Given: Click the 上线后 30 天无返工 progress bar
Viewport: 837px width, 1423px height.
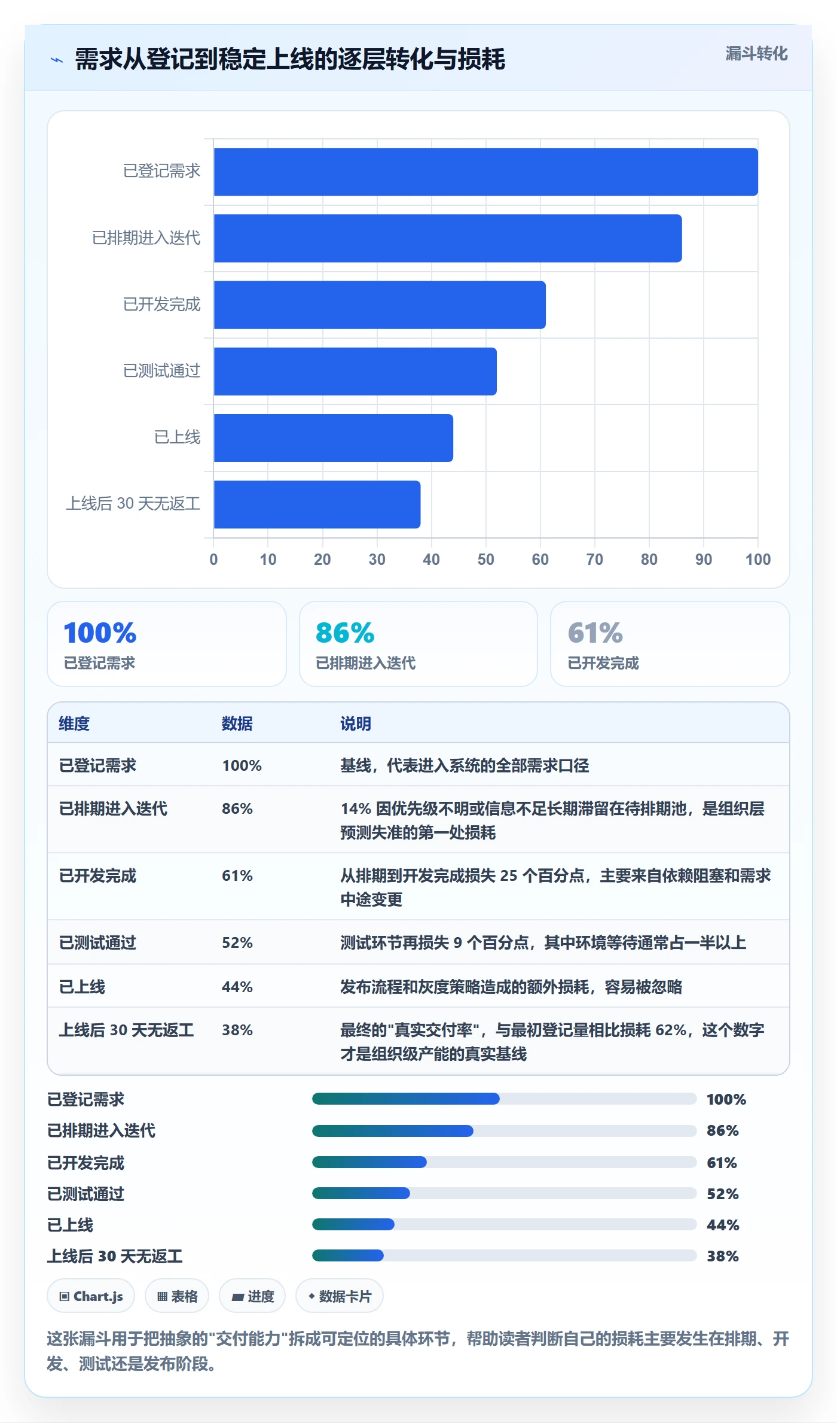Looking at the screenshot, I should click(x=505, y=1255).
